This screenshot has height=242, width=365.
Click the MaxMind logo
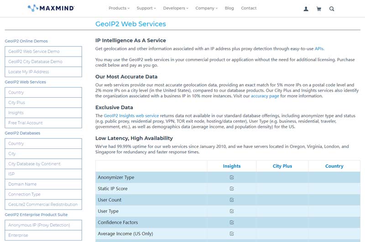[x=51, y=8]
